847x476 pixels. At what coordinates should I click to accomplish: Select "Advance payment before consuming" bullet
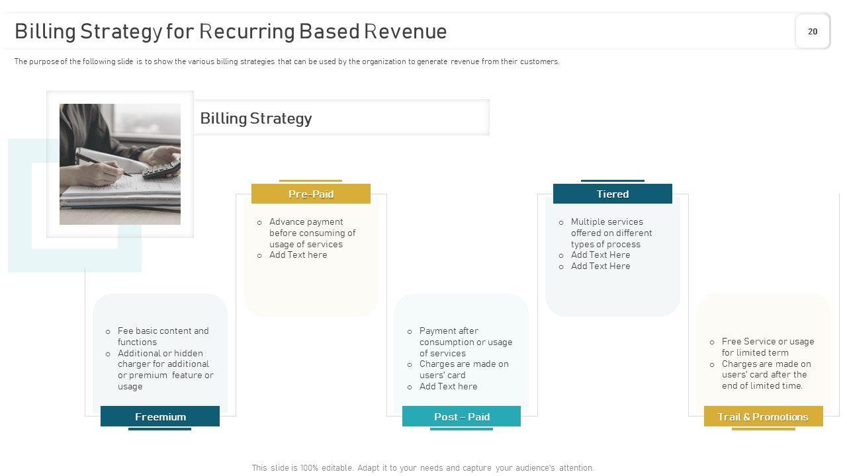(x=312, y=233)
